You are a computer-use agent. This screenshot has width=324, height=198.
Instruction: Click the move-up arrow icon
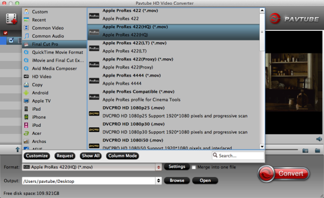18,149
